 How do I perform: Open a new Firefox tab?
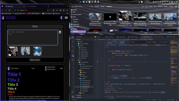click(48, 6)
